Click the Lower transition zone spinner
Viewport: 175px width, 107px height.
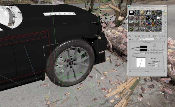click(x=158, y=66)
